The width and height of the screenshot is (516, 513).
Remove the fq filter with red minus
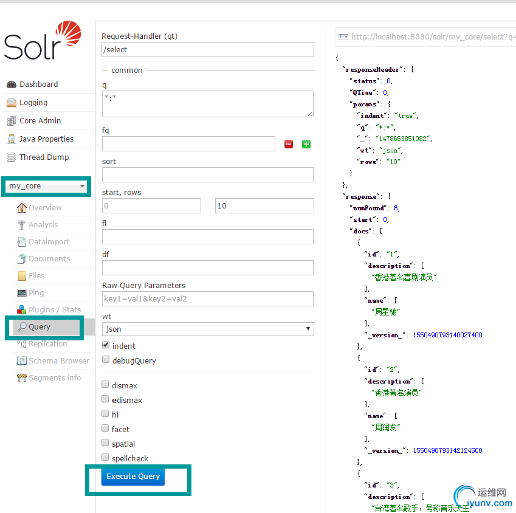(x=289, y=144)
